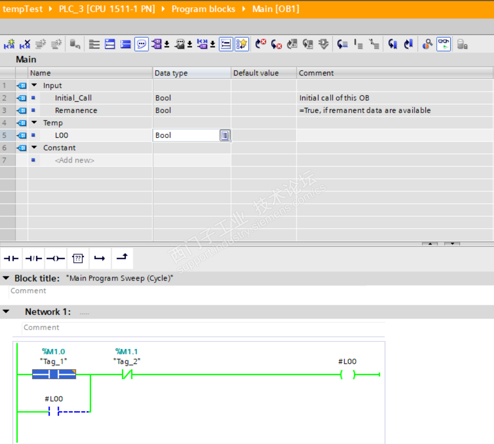The image size is (494, 444).
Task: Insert an empty box instruction
Action: (x=78, y=258)
